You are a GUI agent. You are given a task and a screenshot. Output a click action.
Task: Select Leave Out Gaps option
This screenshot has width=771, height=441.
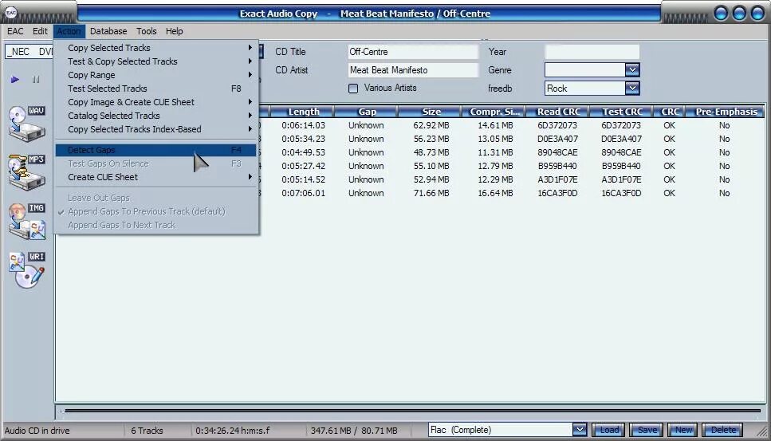point(157,198)
